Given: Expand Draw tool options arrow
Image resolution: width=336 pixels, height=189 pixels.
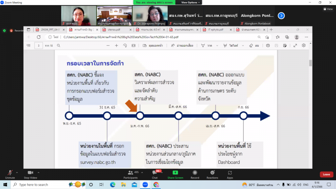Looking at the screenshot, I should click(217, 46).
